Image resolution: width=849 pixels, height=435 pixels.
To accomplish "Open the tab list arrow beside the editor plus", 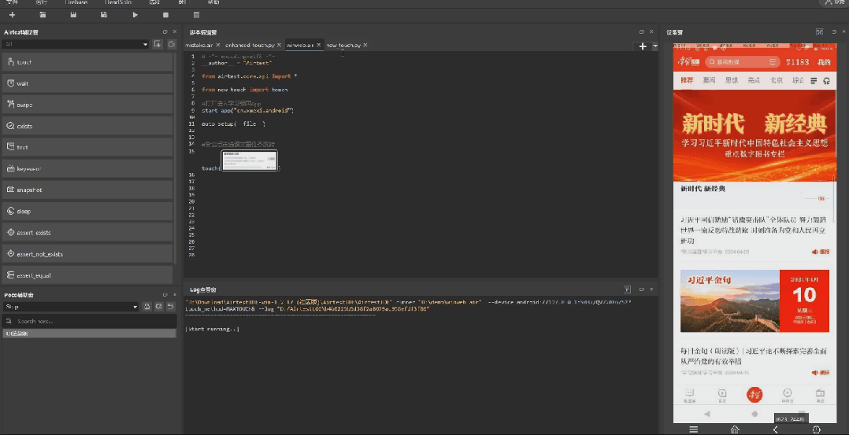I will (x=654, y=46).
